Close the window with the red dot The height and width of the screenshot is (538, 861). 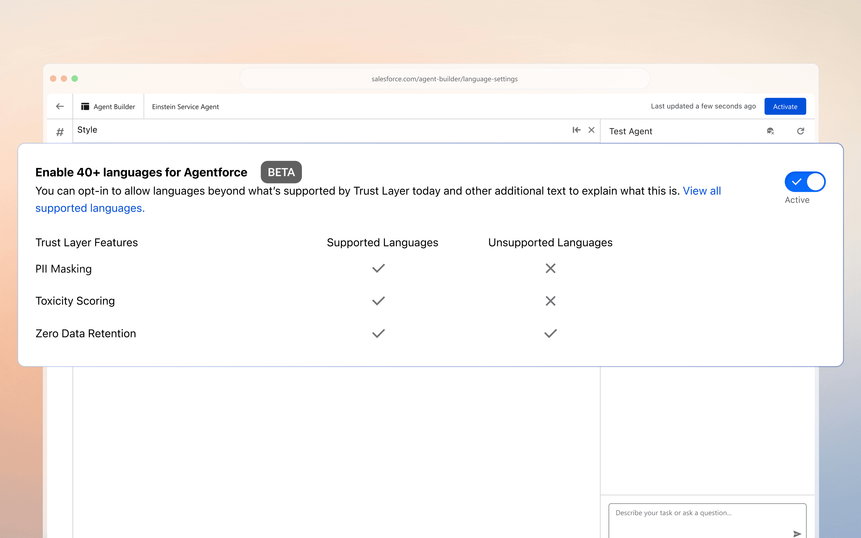[x=53, y=78]
